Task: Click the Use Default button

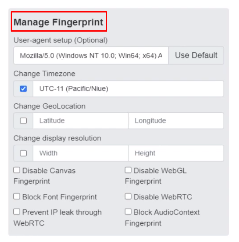Action: click(196, 55)
